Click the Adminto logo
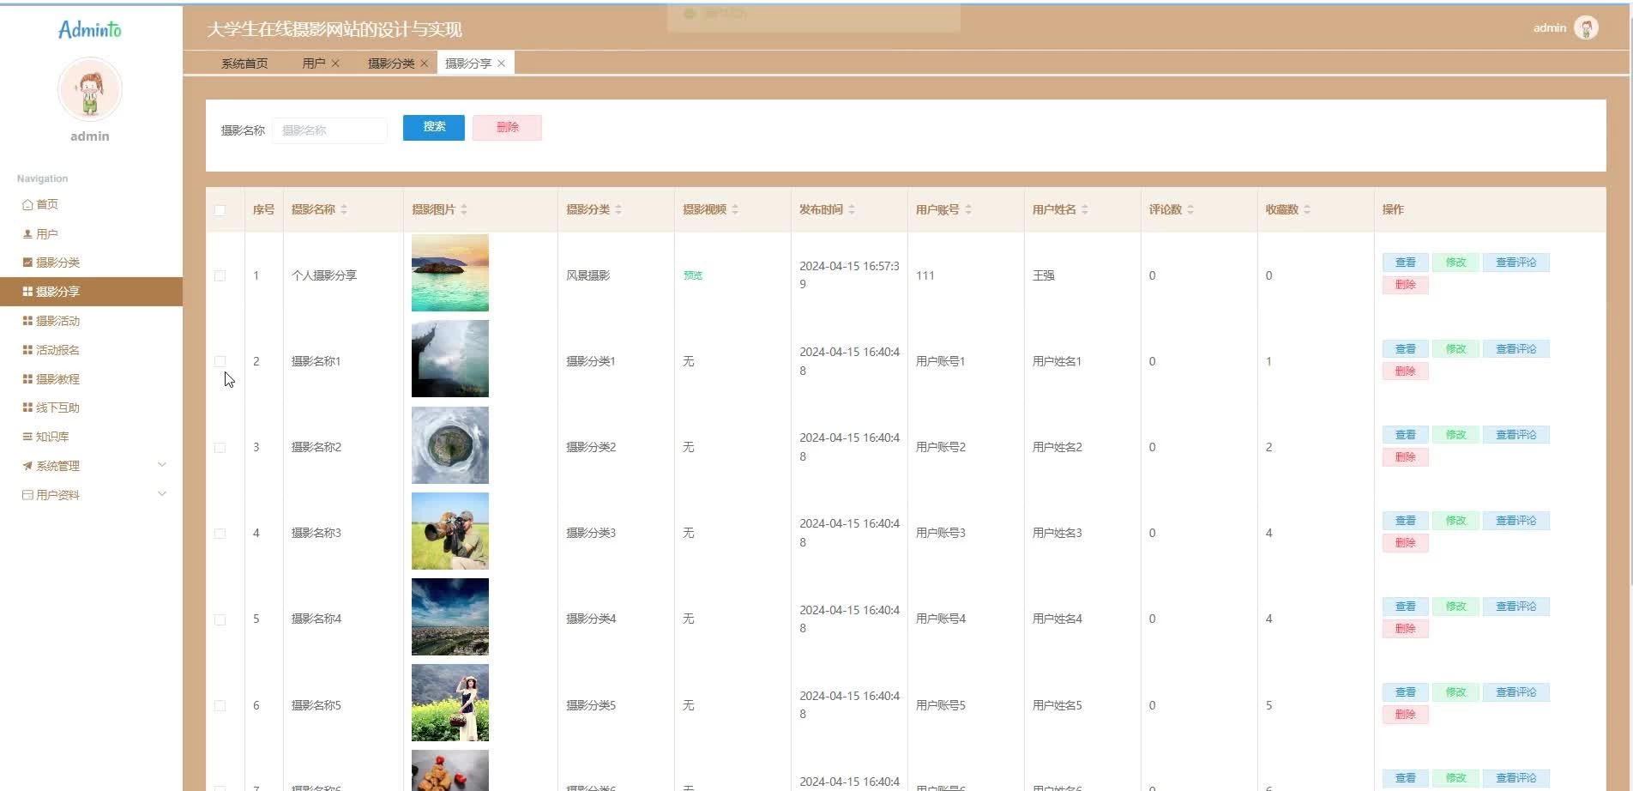 point(90,30)
